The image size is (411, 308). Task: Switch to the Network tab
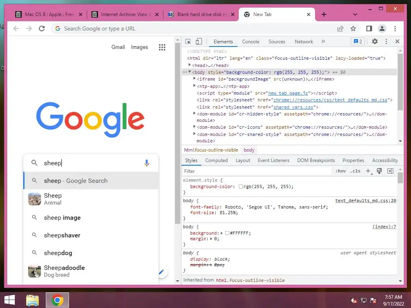click(x=304, y=42)
